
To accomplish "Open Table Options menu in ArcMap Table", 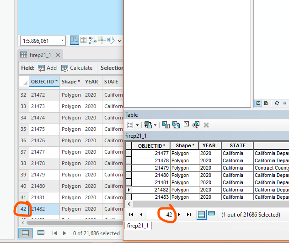I will 133,125.
